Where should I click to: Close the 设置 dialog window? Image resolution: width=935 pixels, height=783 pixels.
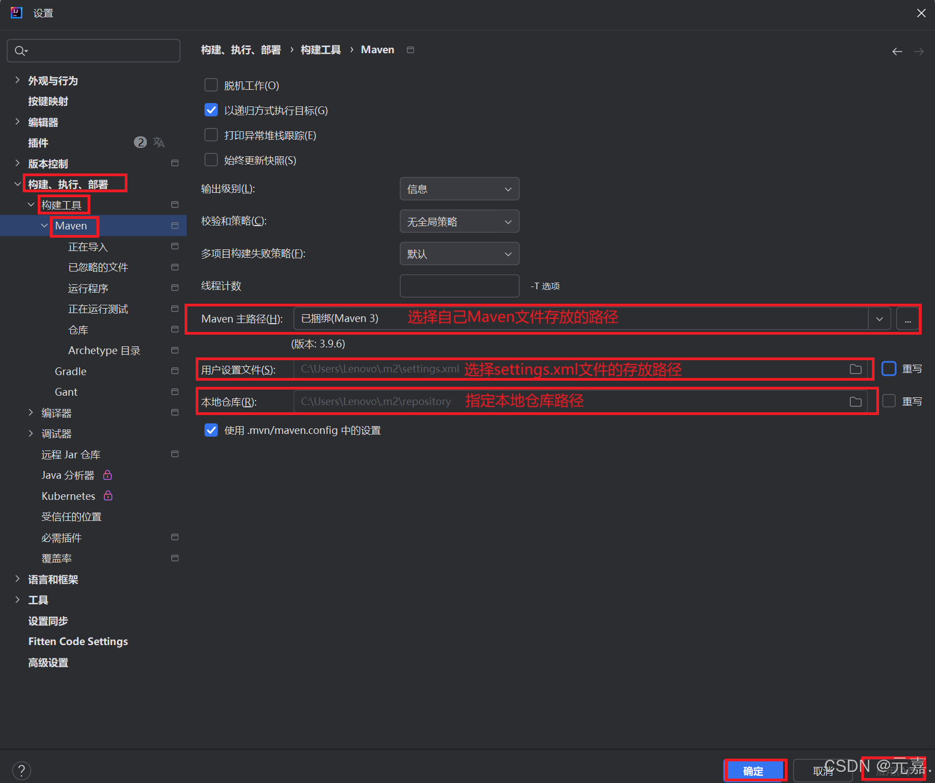click(921, 13)
